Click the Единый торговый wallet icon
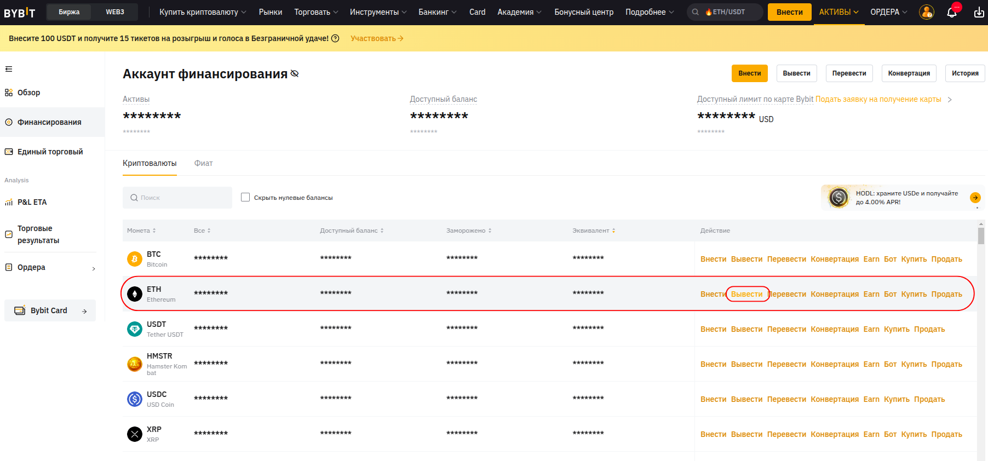This screenshot has width=988, height=461. 9,152
